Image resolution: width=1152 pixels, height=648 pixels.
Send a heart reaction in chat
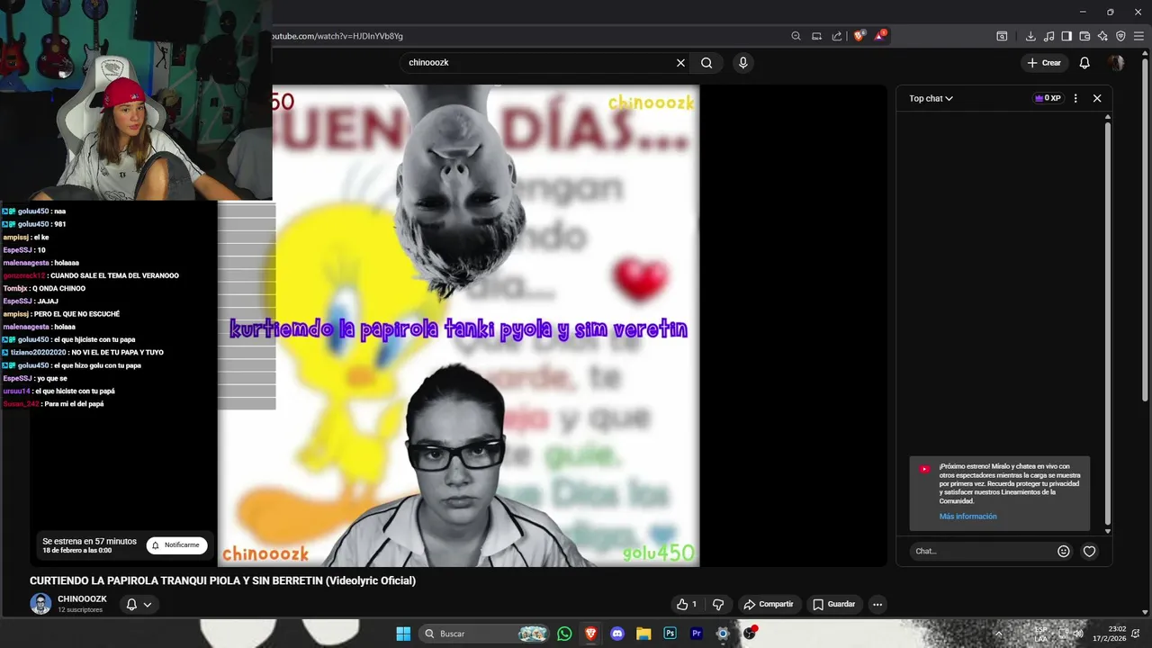(x=1089, y=551)
